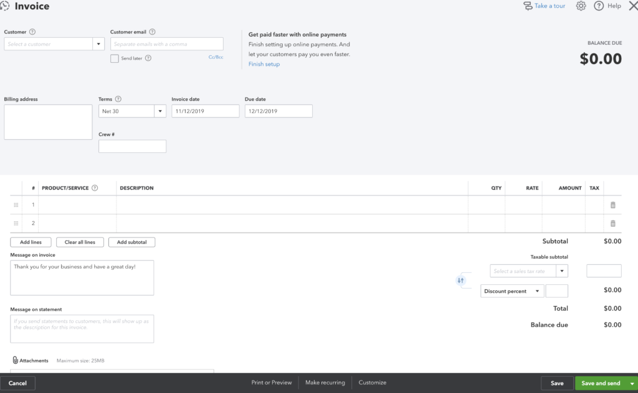Image resolution: width=638 pixels, height=393 pixels.
Task: Delete line 2 with trash icon
Action: [x=612, y=223]
